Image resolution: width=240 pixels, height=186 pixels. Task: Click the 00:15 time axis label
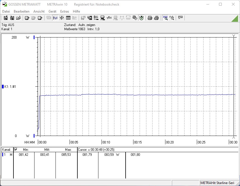pos(138,142)
